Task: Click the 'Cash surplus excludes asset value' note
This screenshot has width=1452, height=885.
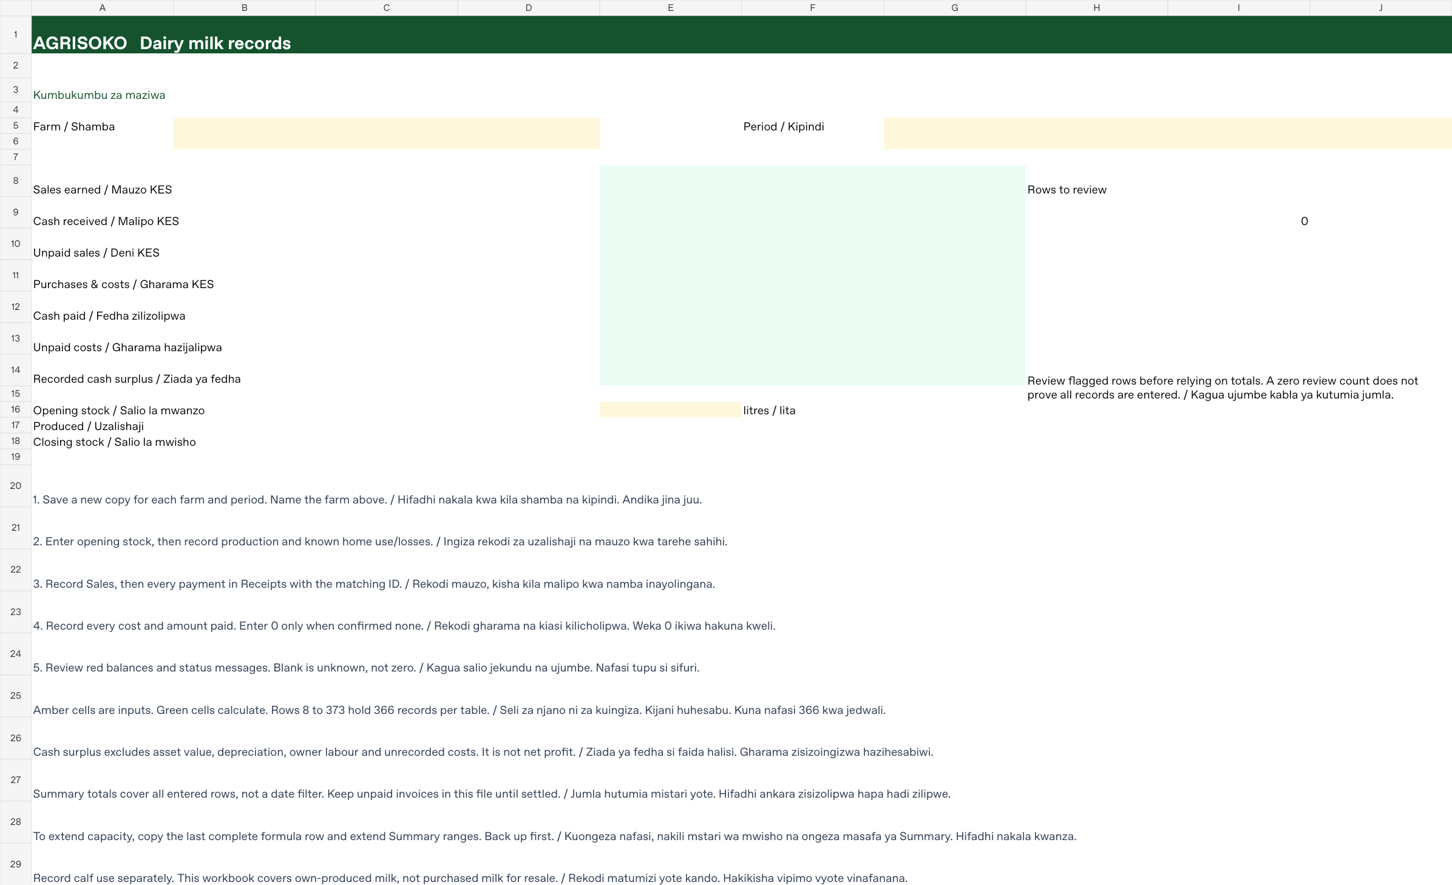Action: tap(483, 752)
